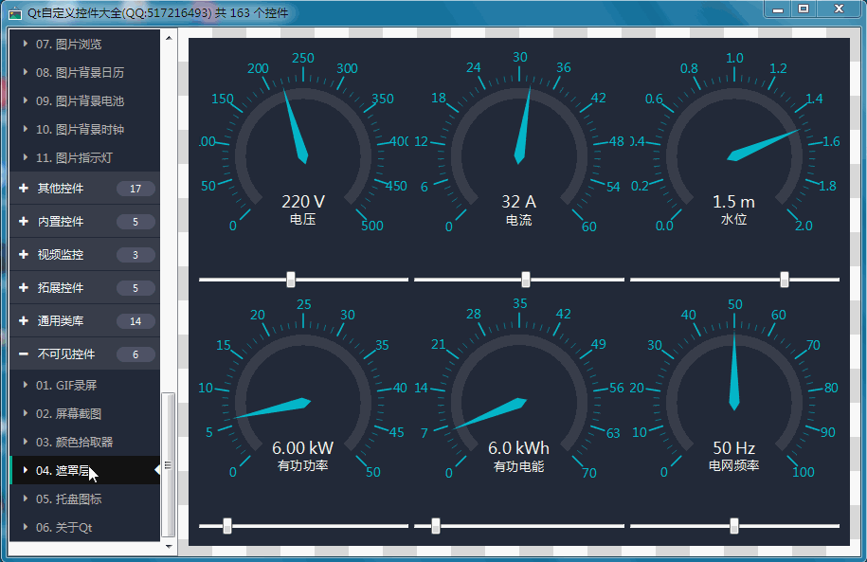Collapse the 不可见控件 category

(x=24, y=354)
